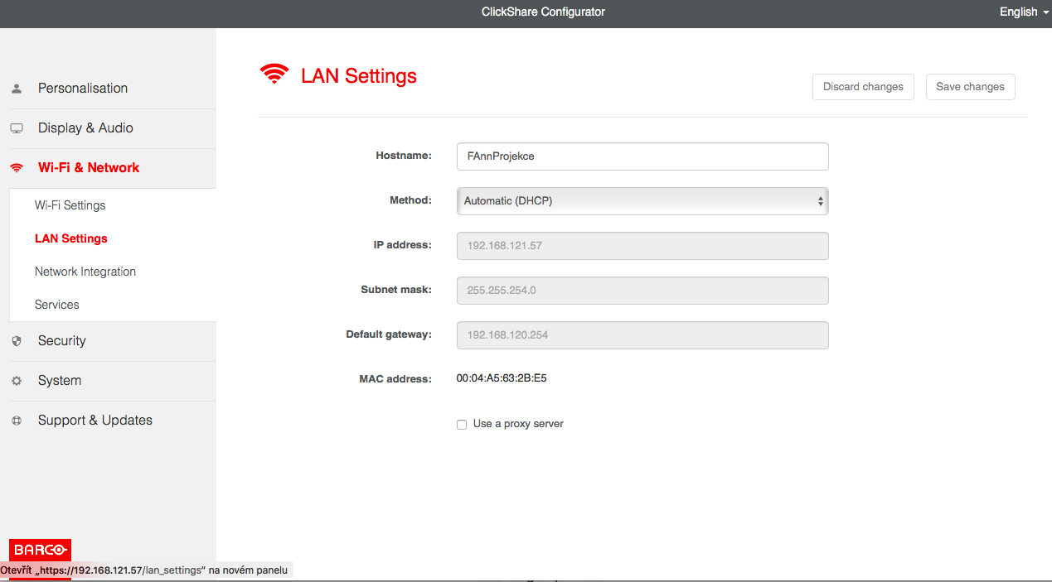
Task: Click the Default gateway field
Action: 642,335
